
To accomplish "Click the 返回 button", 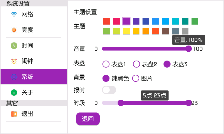I will point(88,119).
